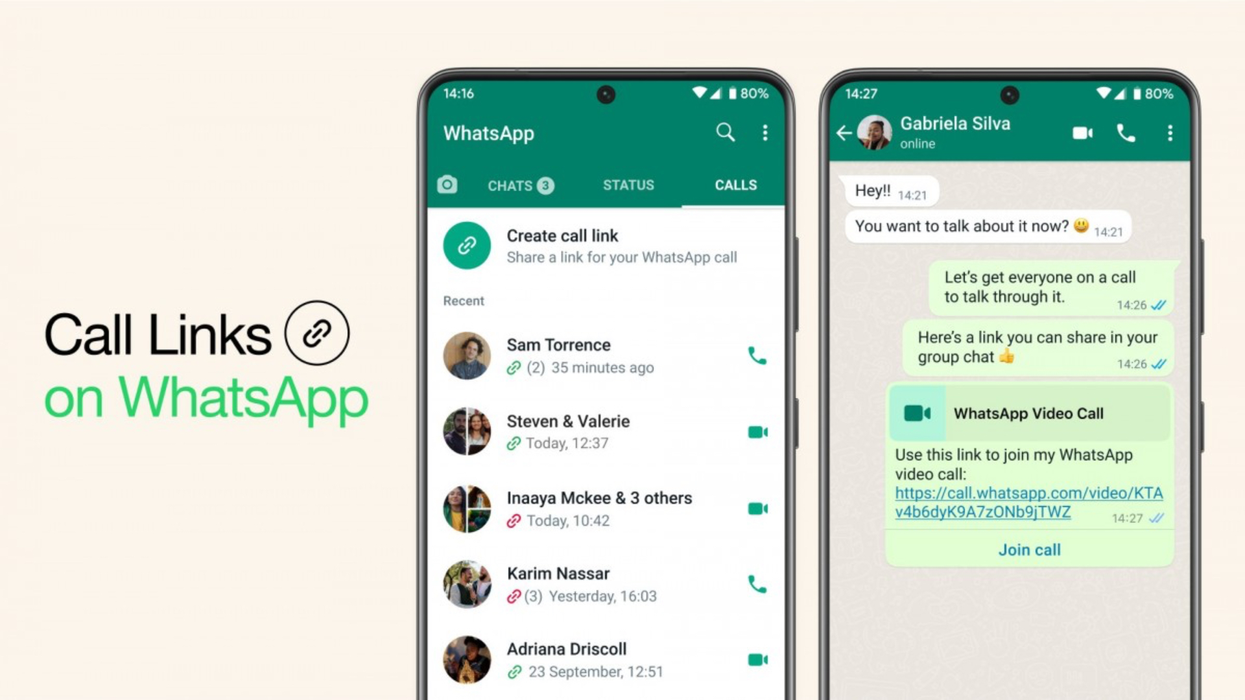Tap the video call icon next to Steven & Valerie
Viewport: 1245px width, 700px height.
(757, 432)
